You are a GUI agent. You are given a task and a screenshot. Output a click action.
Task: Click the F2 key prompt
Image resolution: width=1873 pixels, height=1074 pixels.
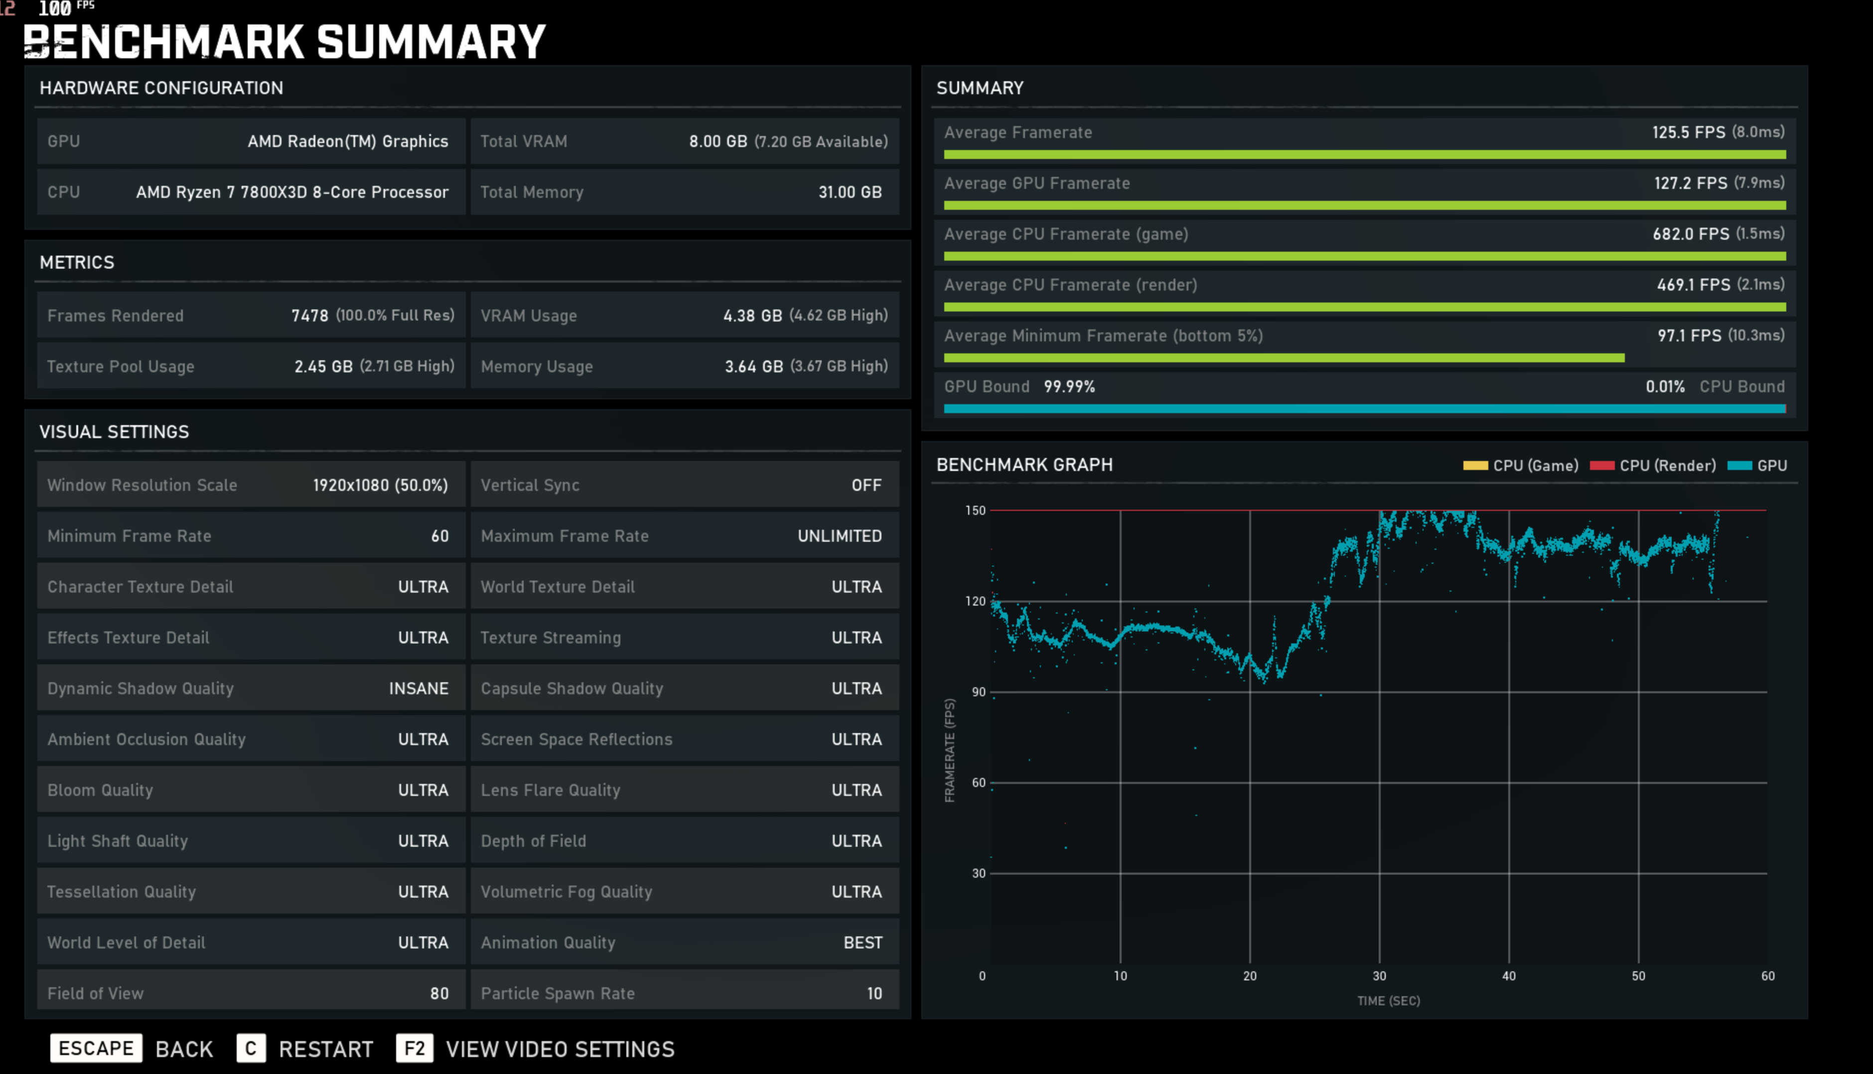tap(415, 1048)
